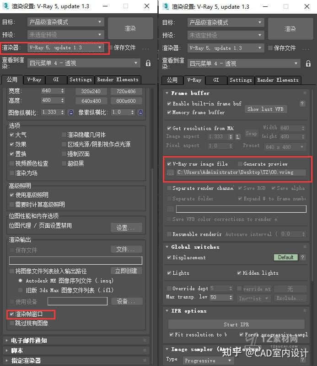Viewport: 317px width, 366px height.
Task: Toggle 大气 atmosphere checkbox
Action: click(12, 135)
